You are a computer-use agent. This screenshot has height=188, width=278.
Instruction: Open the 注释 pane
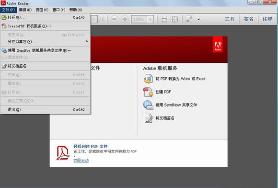point(267,19)
